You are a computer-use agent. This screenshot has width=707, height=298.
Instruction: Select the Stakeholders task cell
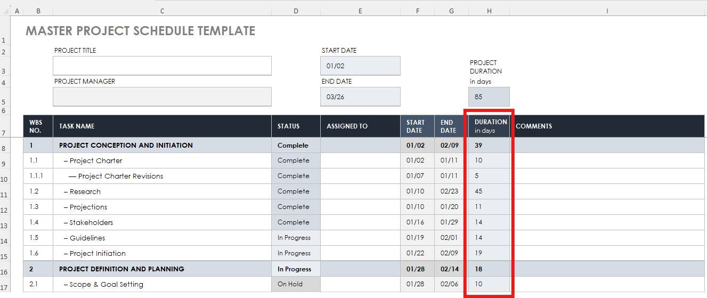162,222
